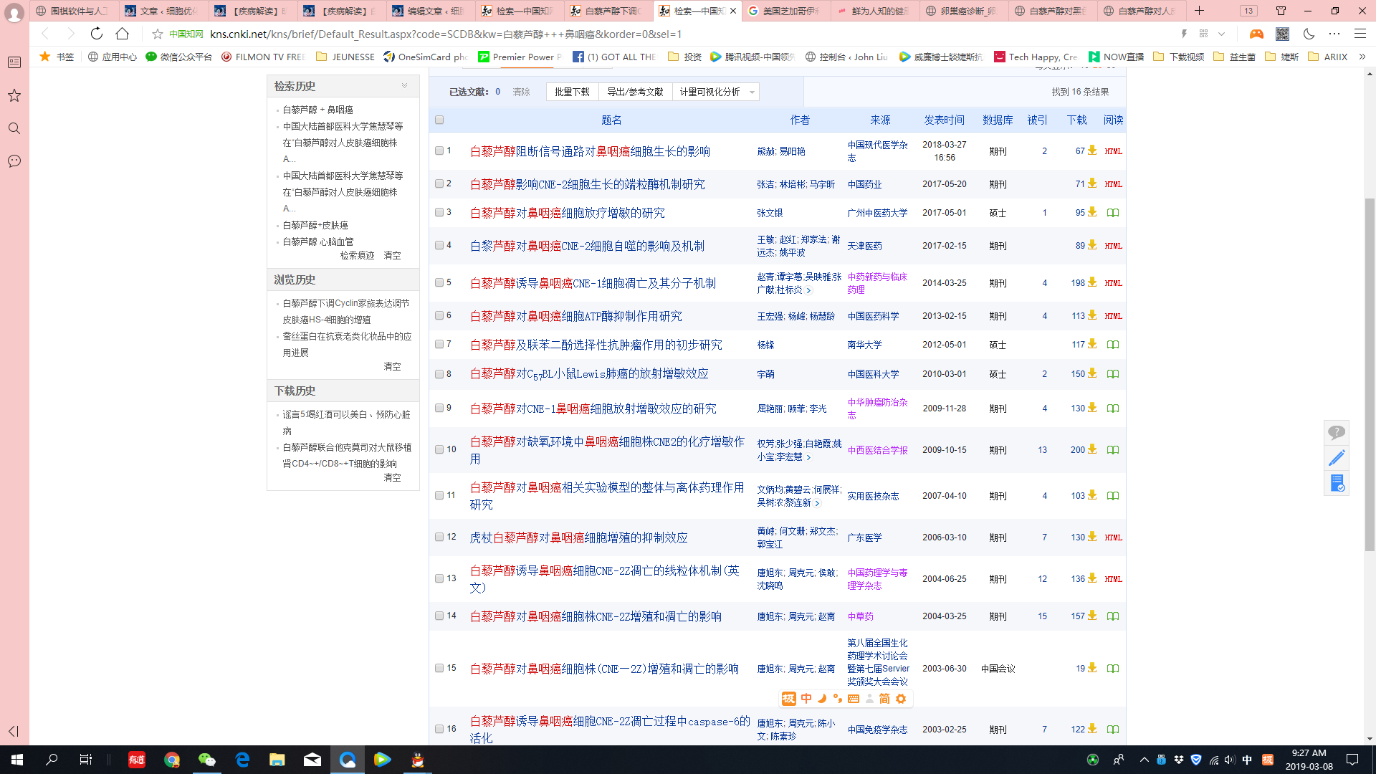Viewport: 1376px width, 774px height.
Task: Download article 1 via download arrow
Action: [x=1092, y=150]
